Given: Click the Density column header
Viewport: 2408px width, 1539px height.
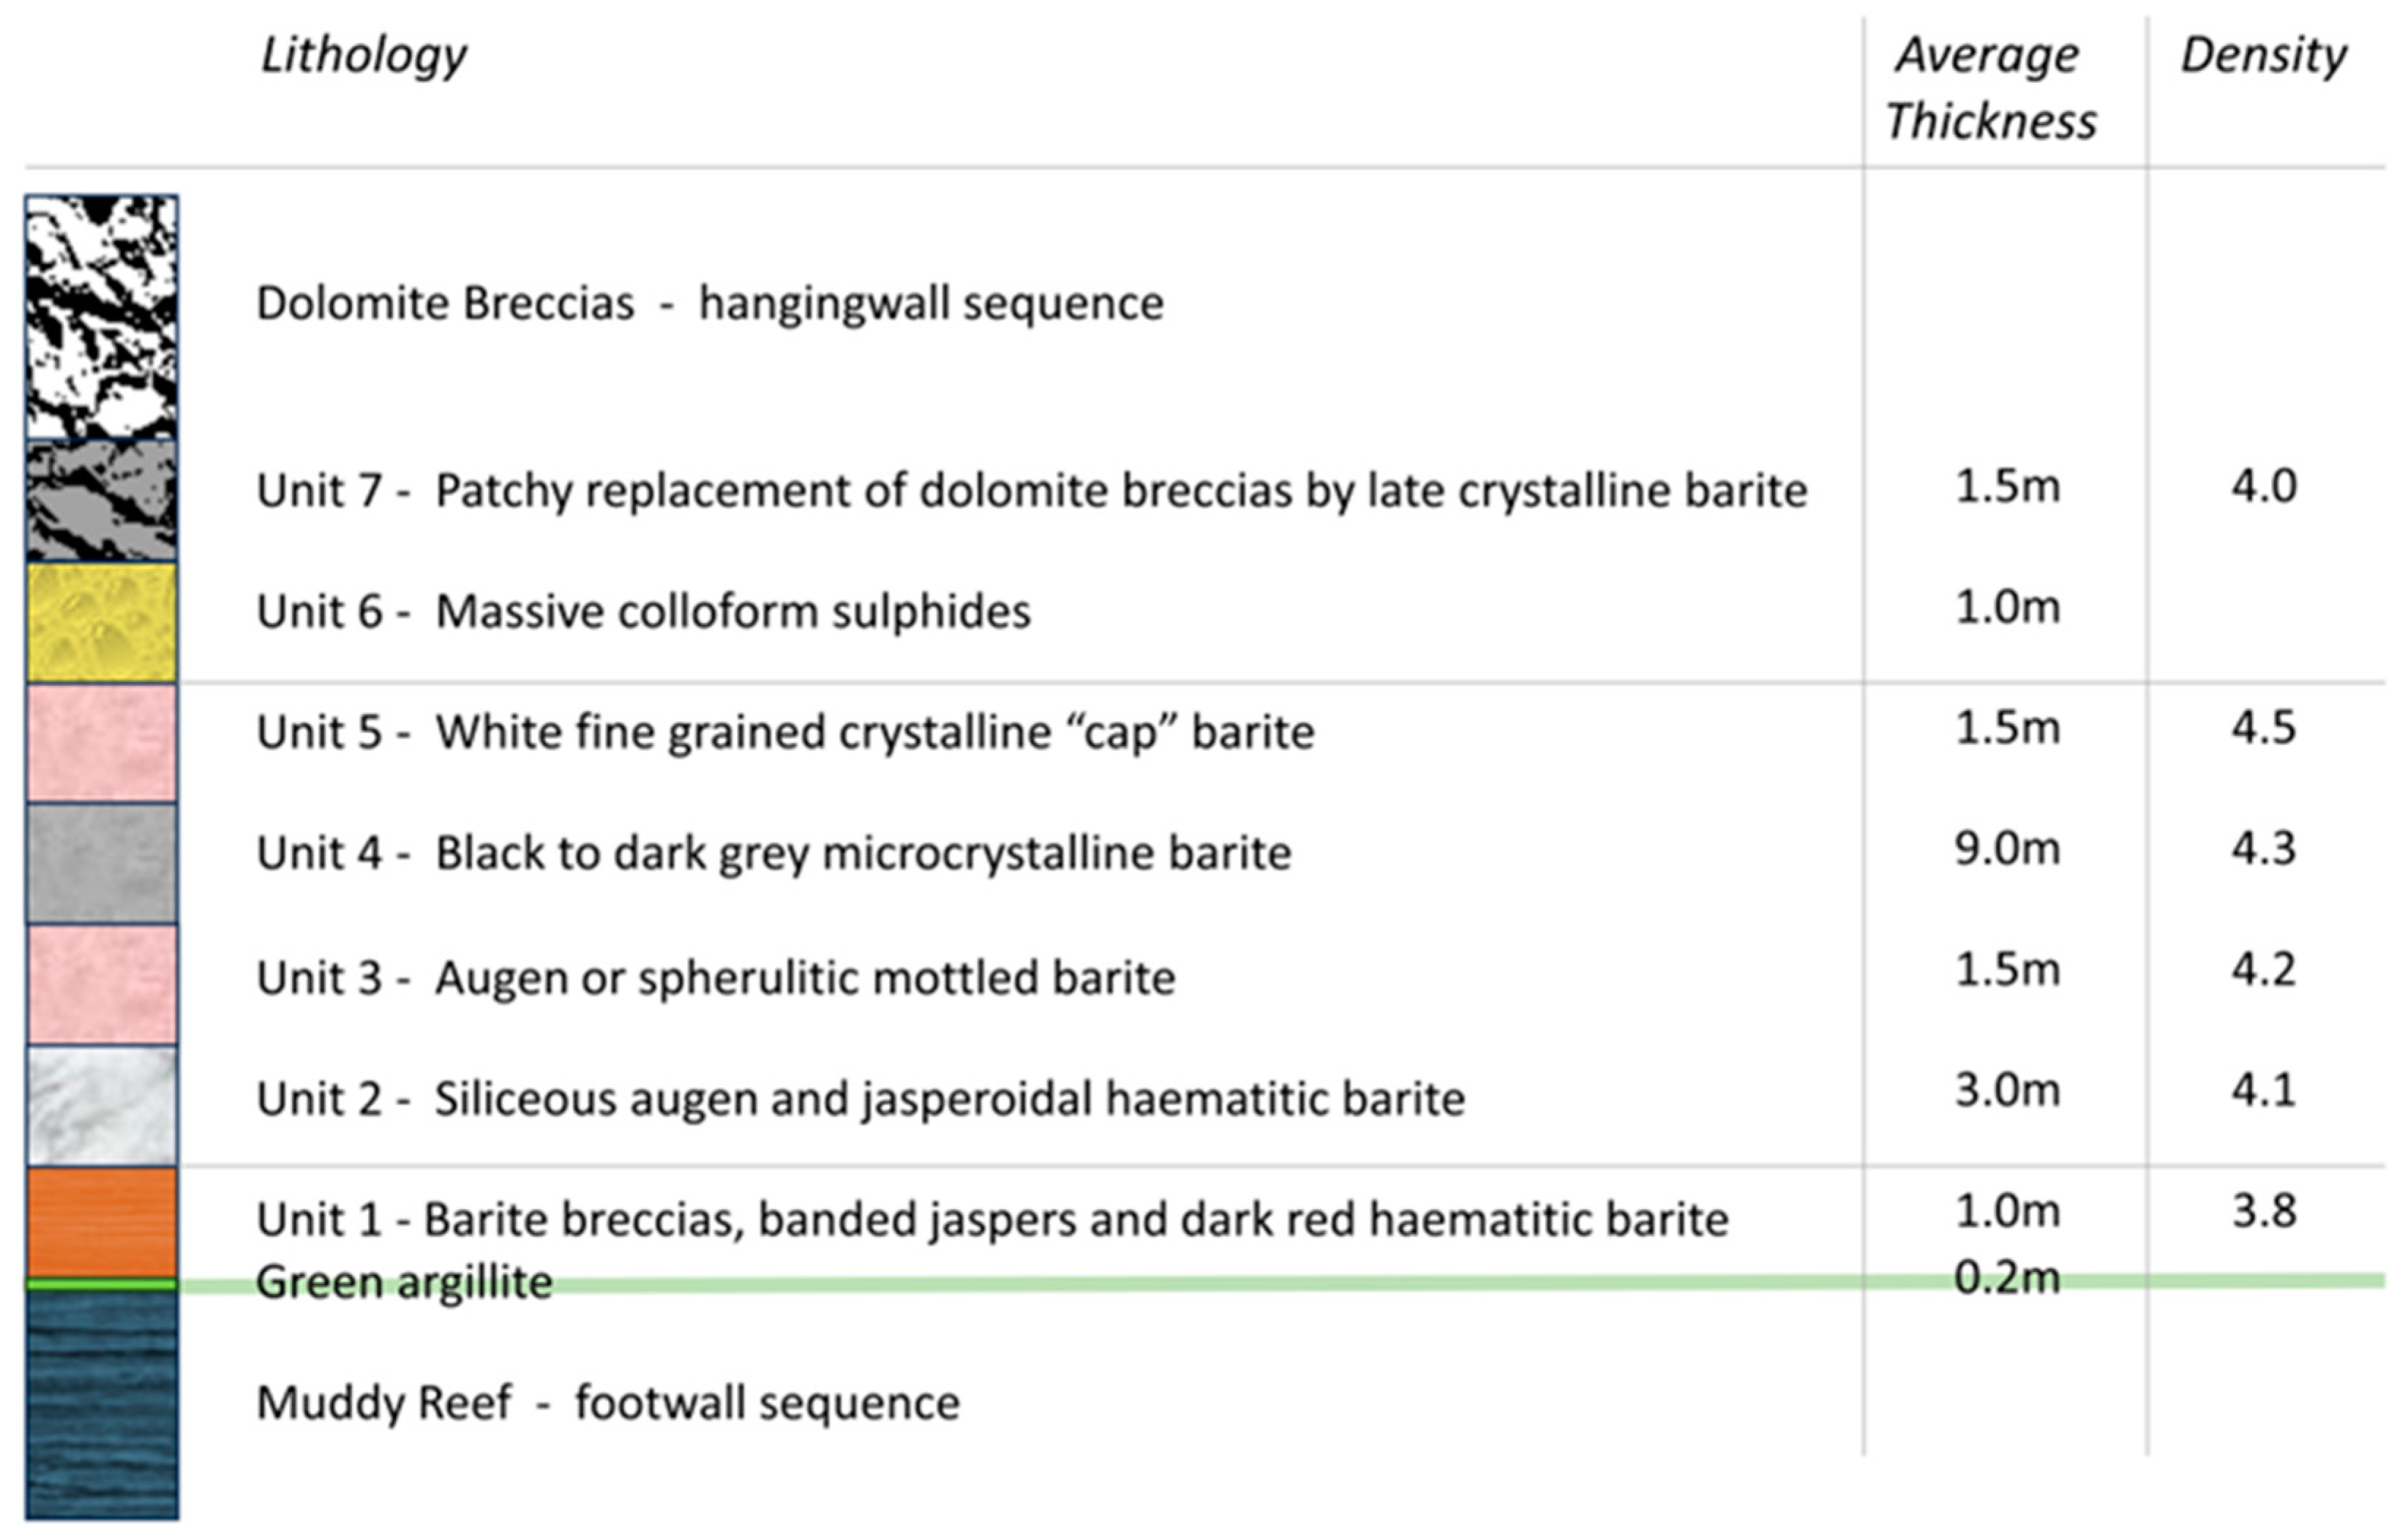Looking at the screenshot, I should [2263, 55].
